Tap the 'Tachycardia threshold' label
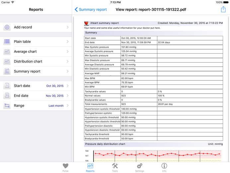This screenshot has height=173, width=230. (x=97, y=134)
